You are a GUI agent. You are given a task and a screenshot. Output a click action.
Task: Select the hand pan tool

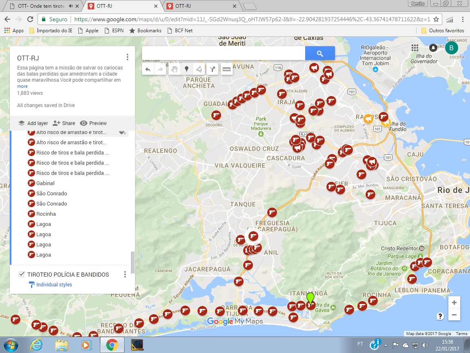point(175,69)
